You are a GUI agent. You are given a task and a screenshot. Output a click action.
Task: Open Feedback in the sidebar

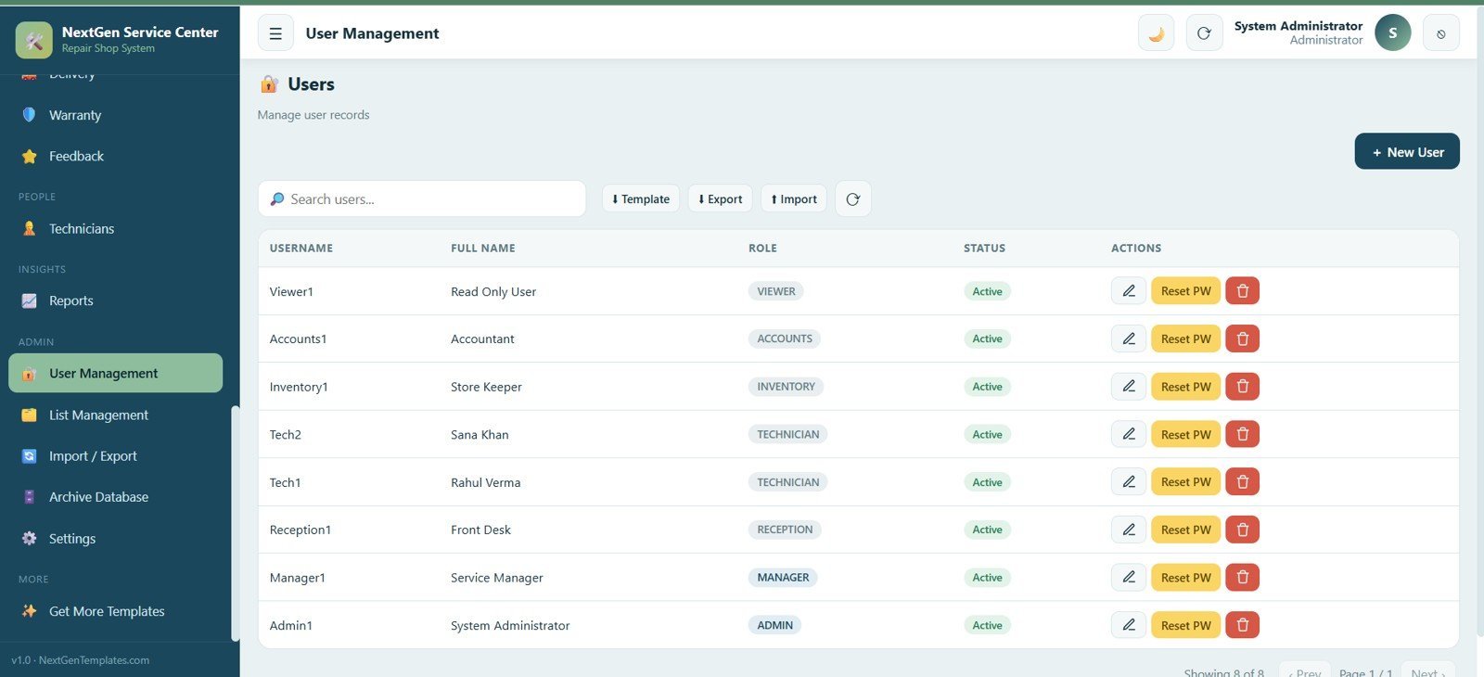(x=115, y=156)
